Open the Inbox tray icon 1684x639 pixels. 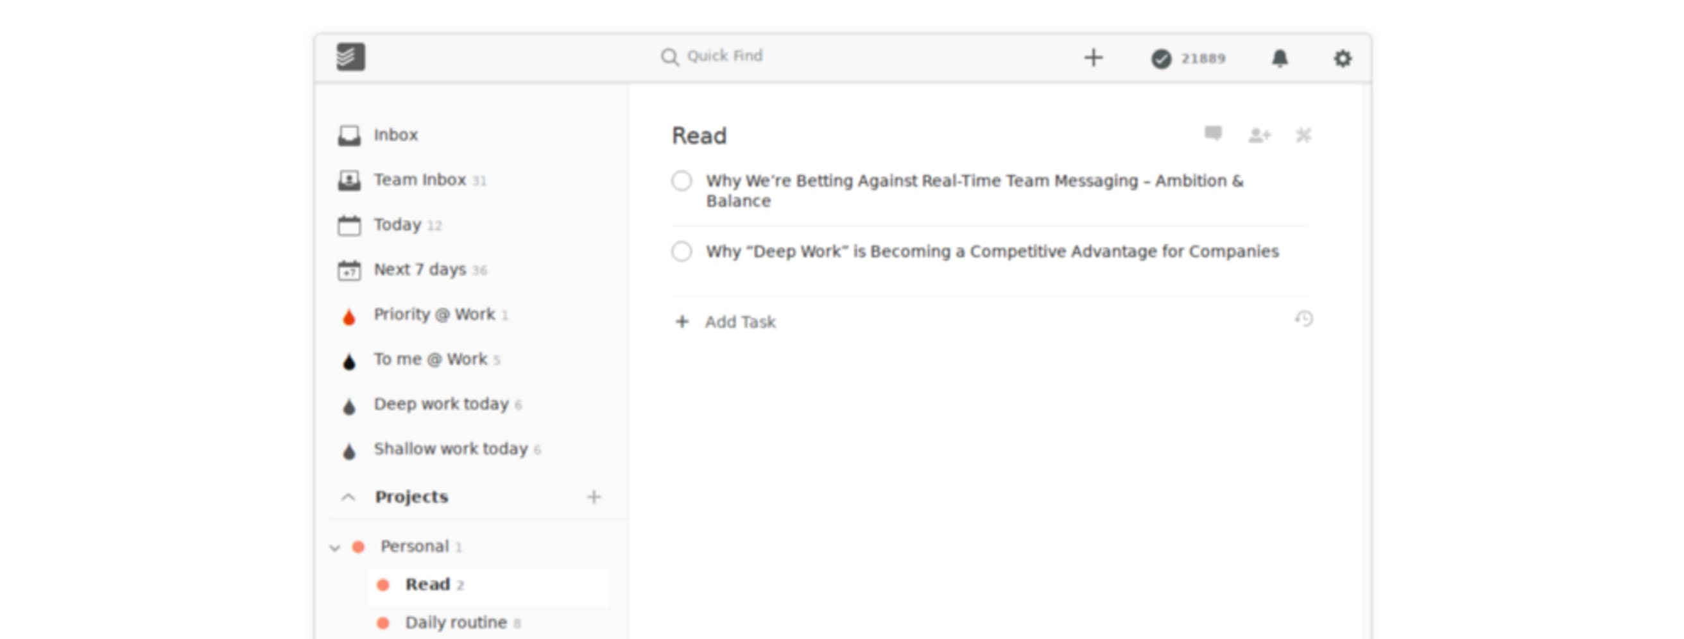(x=349, y=136)
